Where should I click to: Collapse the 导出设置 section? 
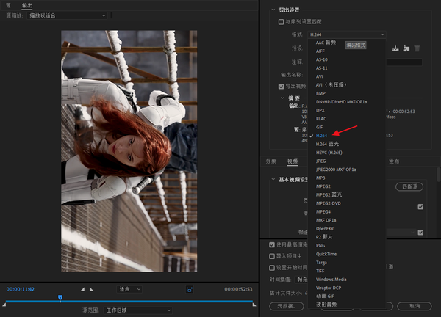[273, 10]
